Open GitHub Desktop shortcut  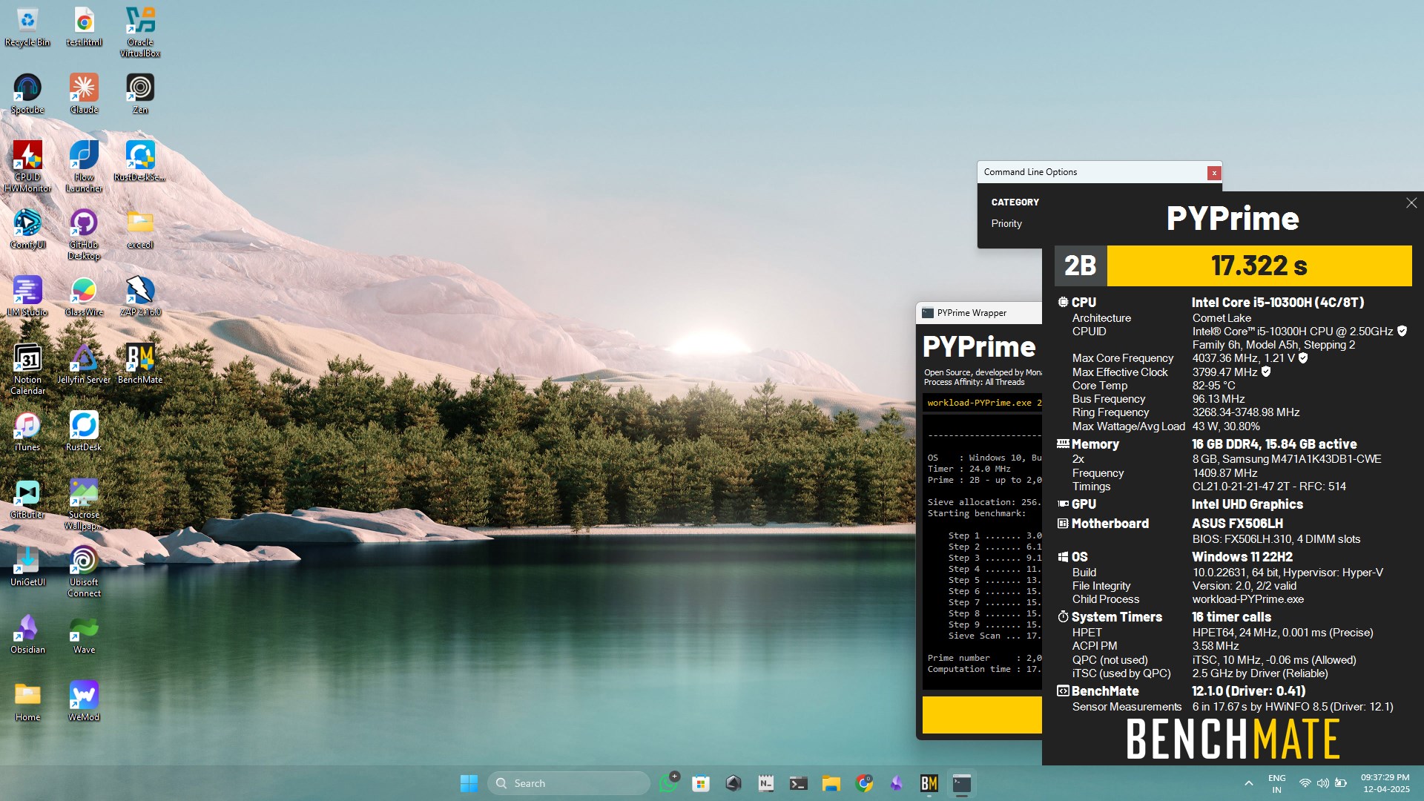point(84,234)
